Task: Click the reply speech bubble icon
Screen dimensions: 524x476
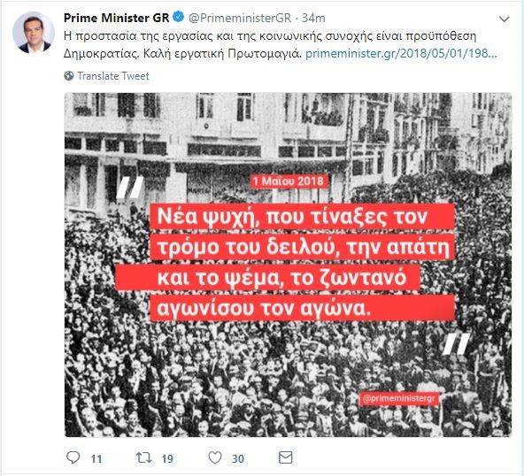Action: [73, 457]
